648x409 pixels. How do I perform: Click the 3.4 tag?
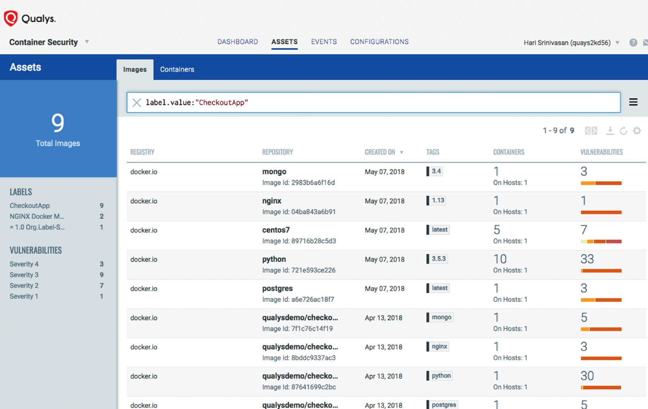pyautogui.click(x=435, y=171)
